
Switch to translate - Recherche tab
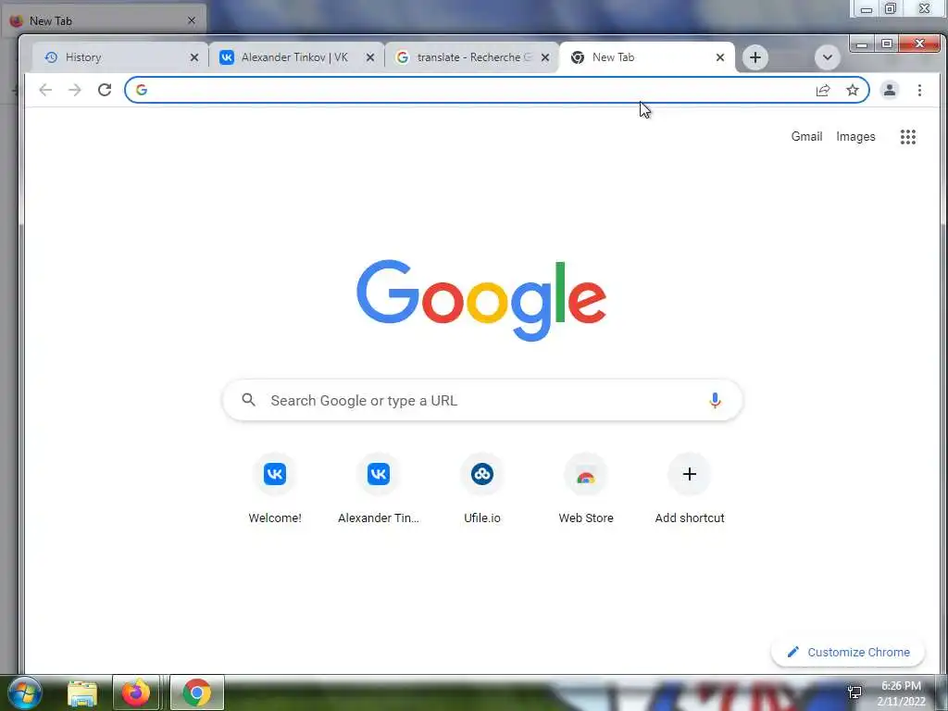coord(471,57)
